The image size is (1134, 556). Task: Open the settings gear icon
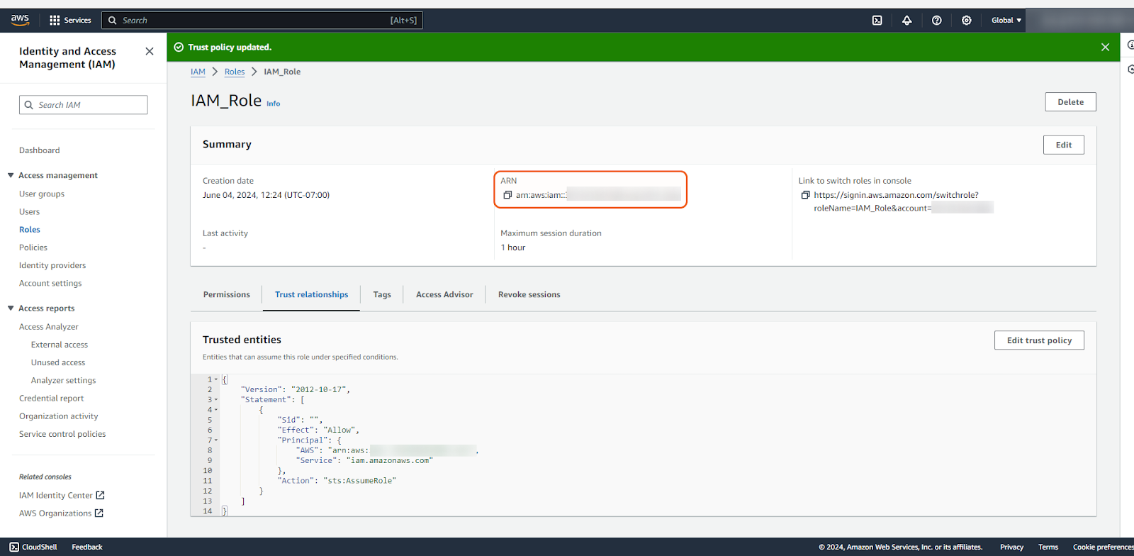966,21
